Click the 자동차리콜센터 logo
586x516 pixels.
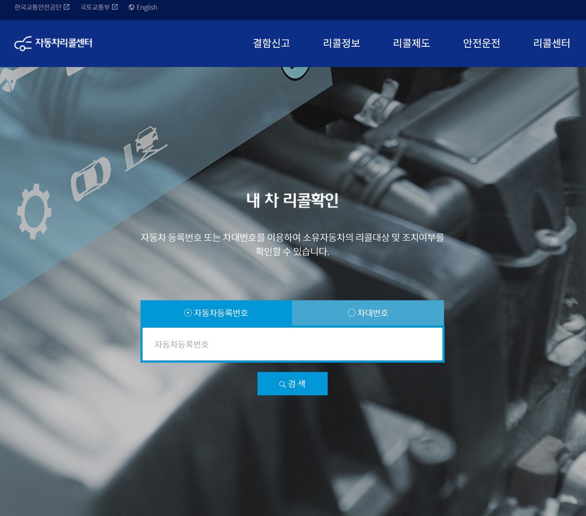click(53, 43)
